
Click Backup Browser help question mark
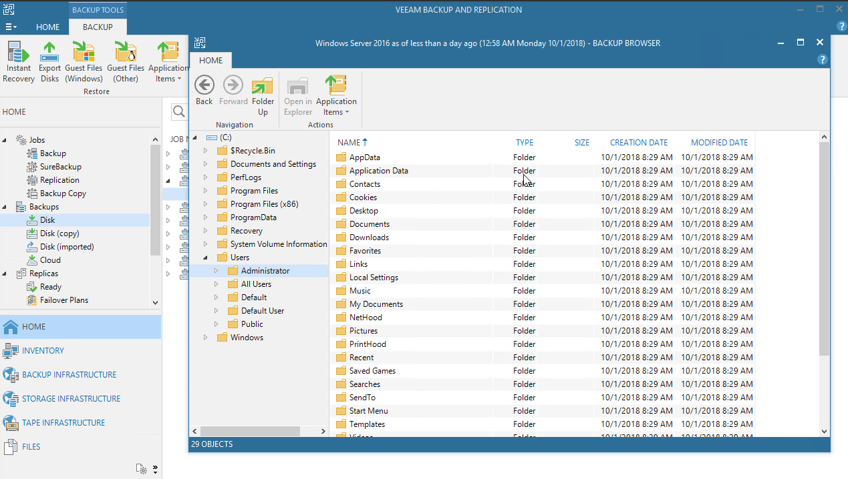point(823,59)
